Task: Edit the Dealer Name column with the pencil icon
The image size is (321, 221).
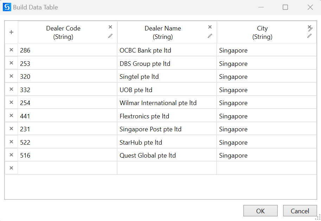Action: point(210,36)
